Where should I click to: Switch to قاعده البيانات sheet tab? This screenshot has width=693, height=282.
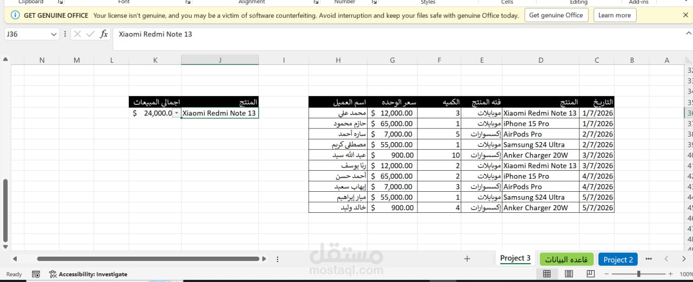click(567, 259)
